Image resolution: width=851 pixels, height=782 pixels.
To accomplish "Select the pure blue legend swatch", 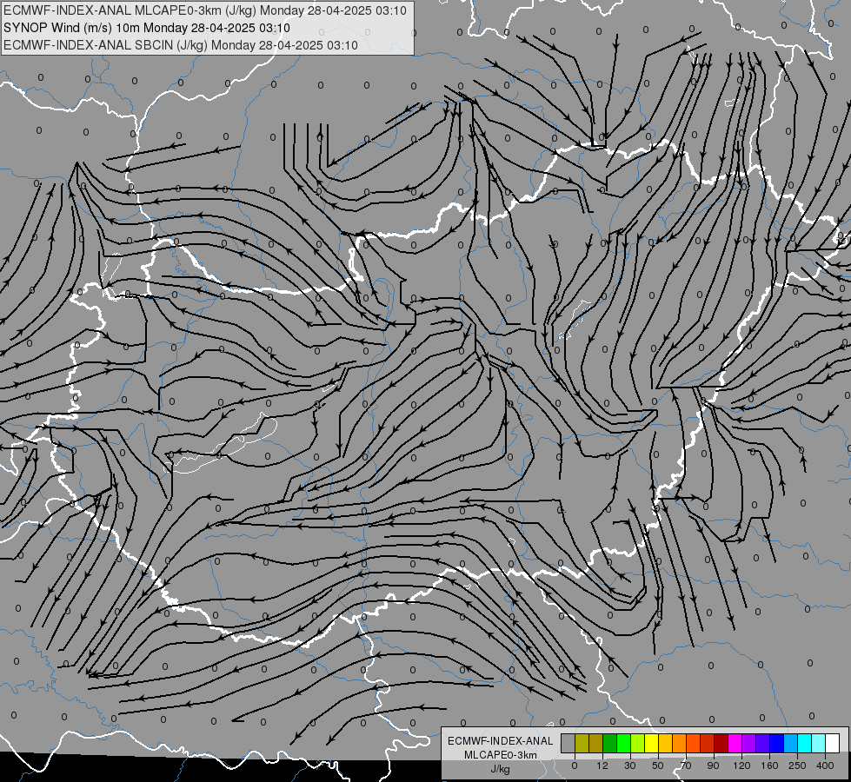I will click(776, 743).
